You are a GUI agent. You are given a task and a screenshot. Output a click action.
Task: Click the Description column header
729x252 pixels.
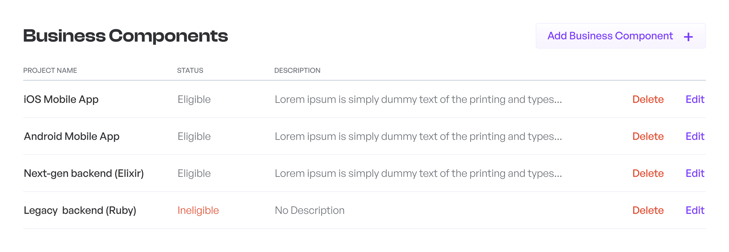pyautogui.click(x=297, y=71)
